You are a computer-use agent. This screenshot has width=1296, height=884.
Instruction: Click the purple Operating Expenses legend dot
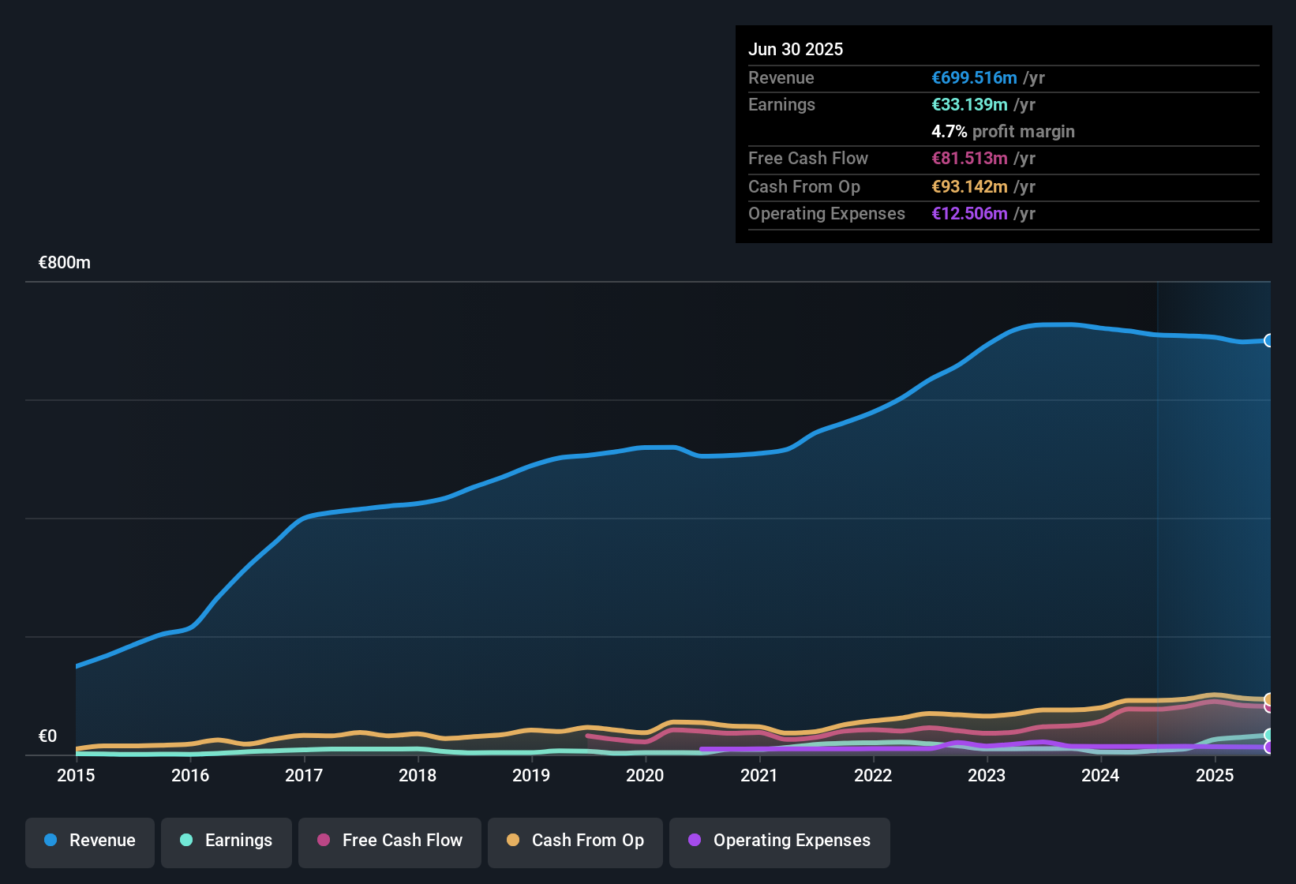tap(695, 841)
